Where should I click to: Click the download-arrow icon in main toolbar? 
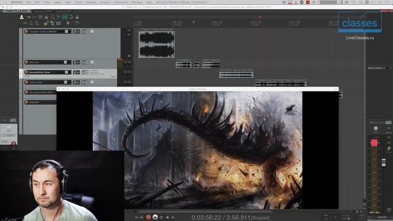[x=21, y=17]
